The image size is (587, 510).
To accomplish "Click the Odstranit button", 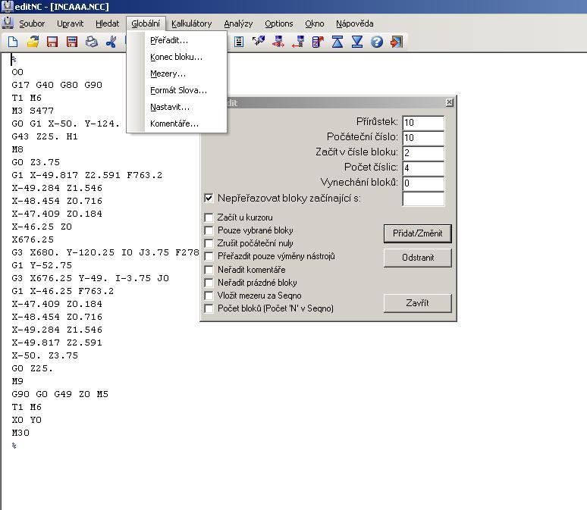I will (418, 258).
